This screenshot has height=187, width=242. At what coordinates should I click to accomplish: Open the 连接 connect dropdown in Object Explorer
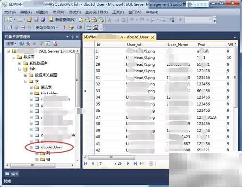(11, 44)
